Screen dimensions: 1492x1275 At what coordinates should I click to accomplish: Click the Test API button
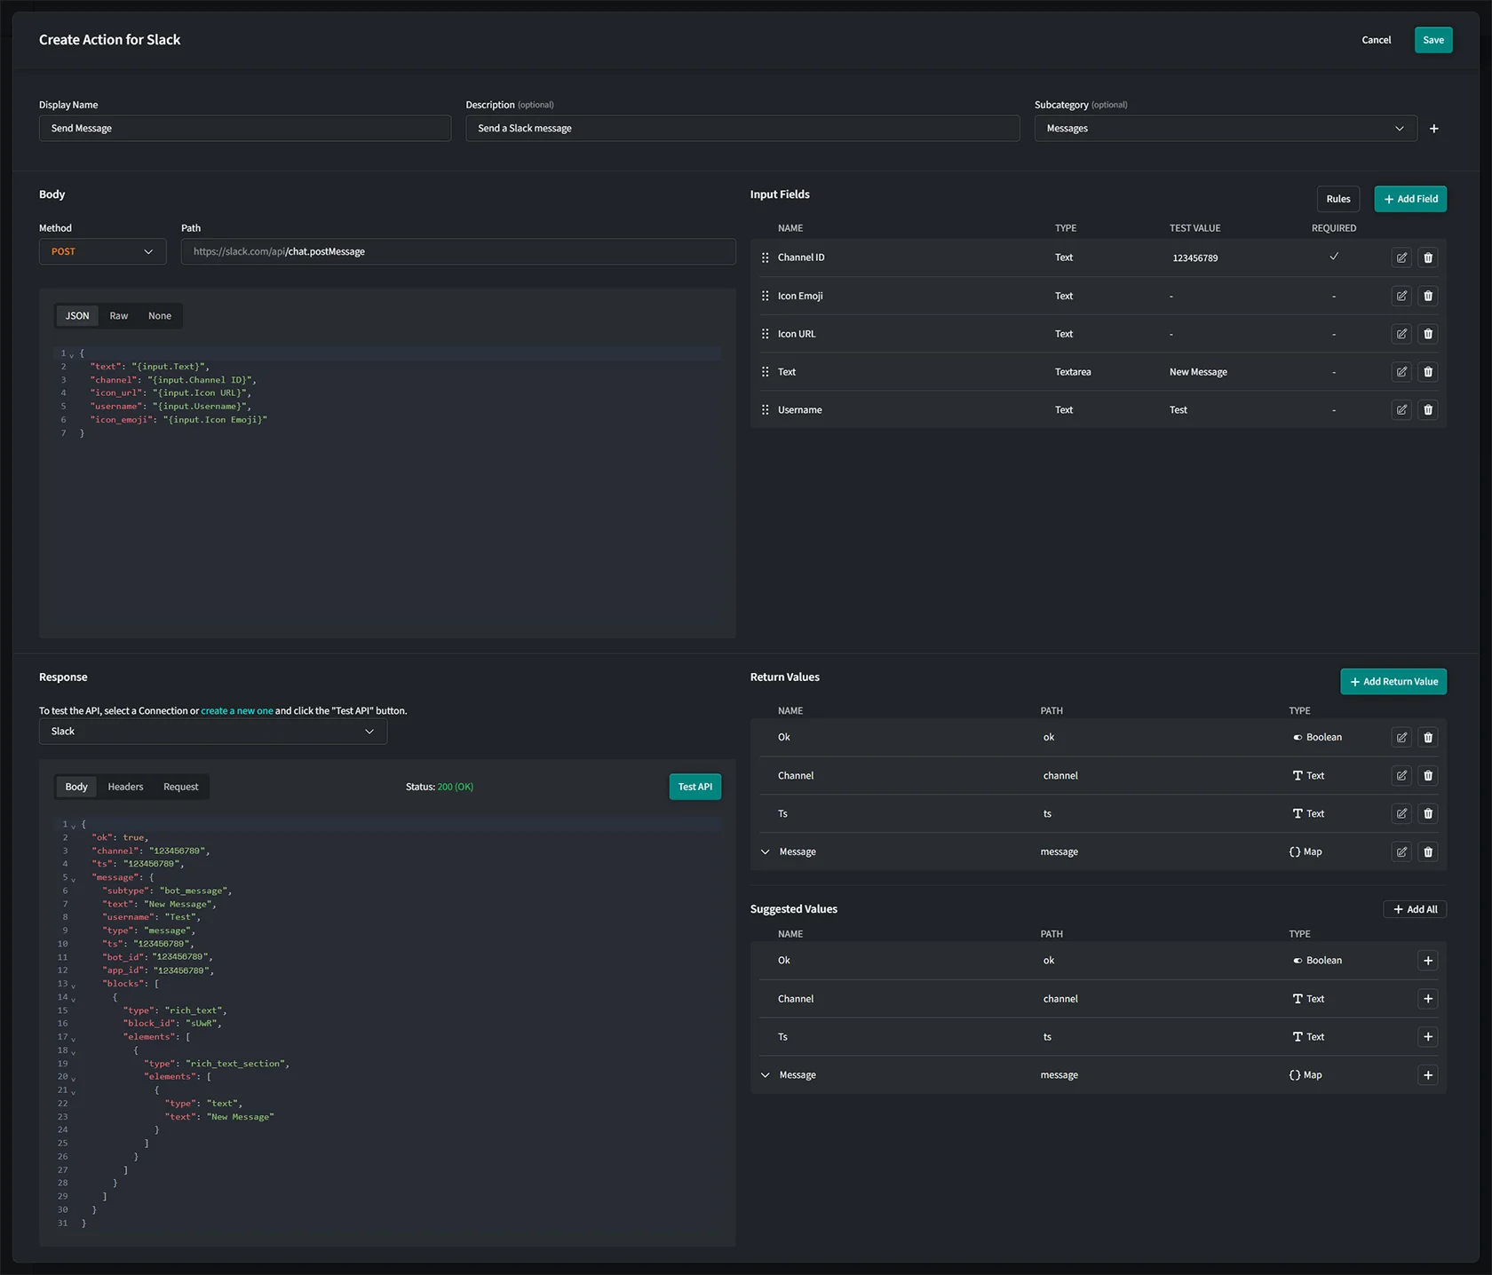click(694, 787)
